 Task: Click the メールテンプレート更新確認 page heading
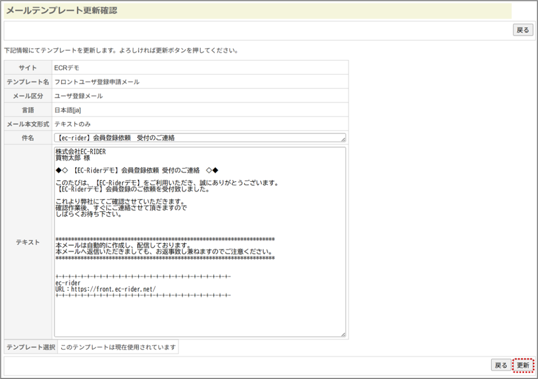(x=61, y=10)
